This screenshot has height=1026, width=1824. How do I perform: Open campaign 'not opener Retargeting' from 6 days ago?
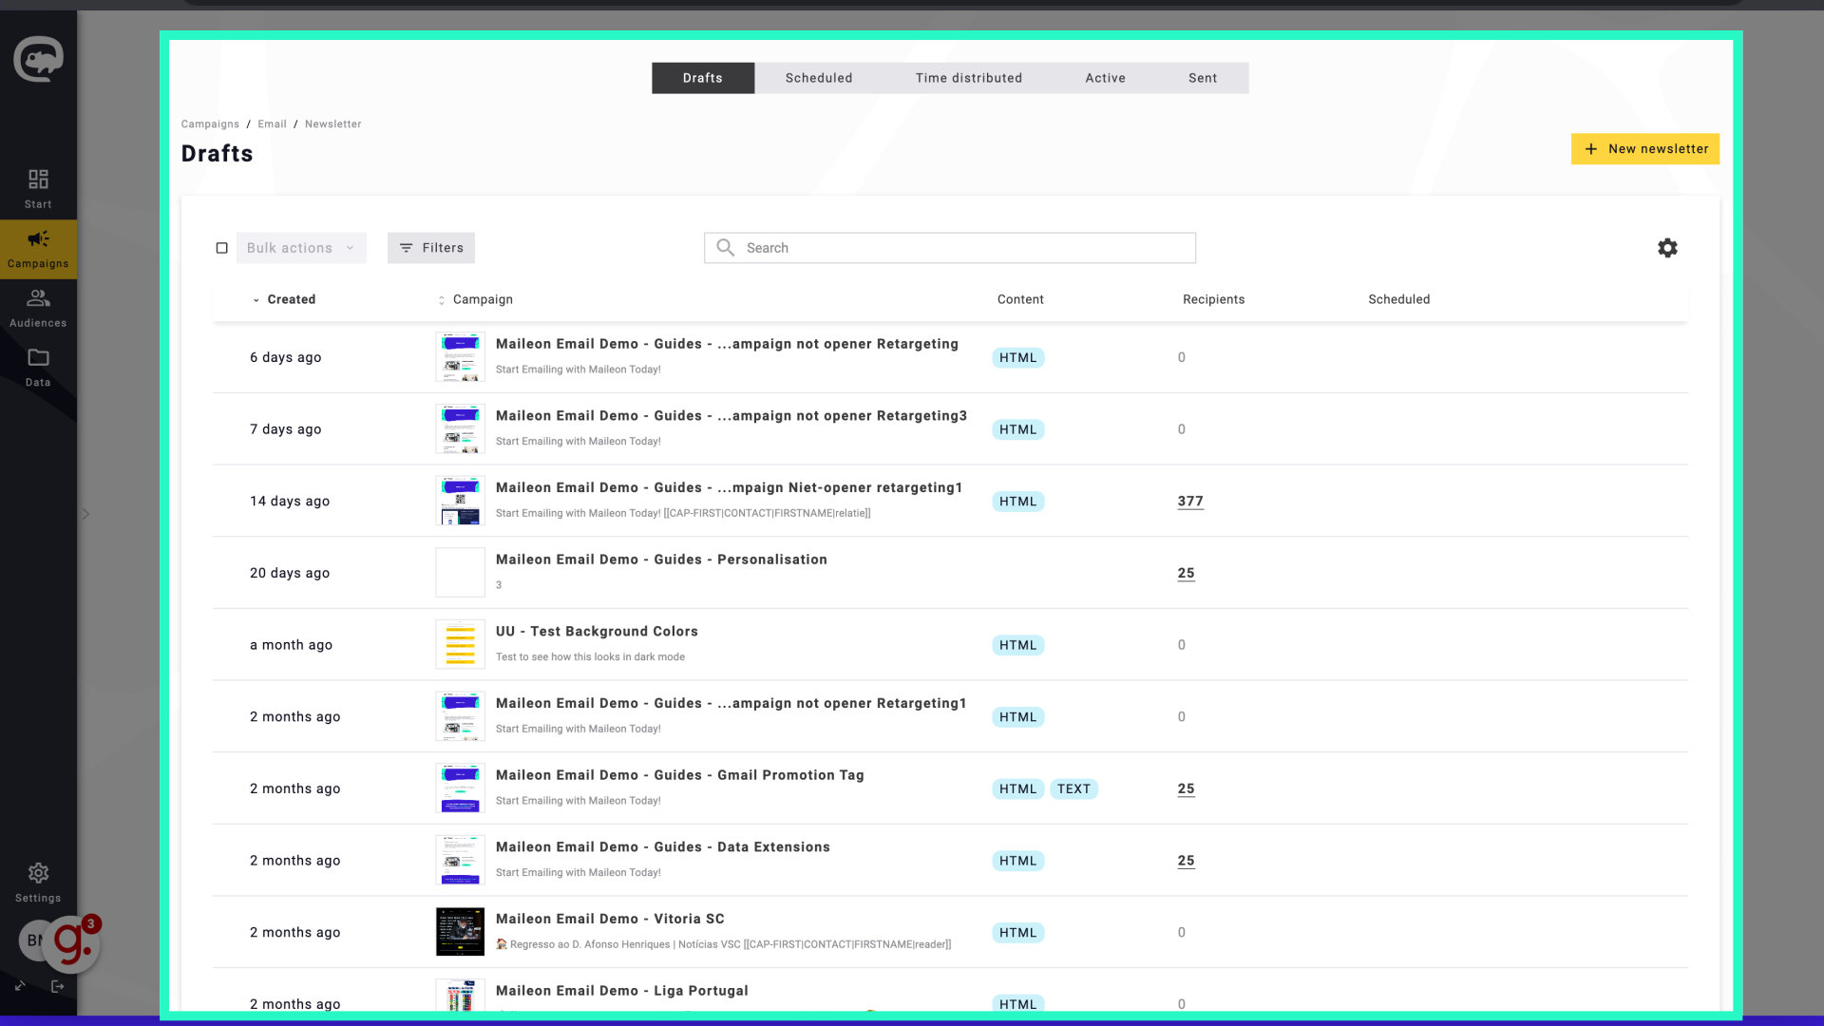pos(727,344)
